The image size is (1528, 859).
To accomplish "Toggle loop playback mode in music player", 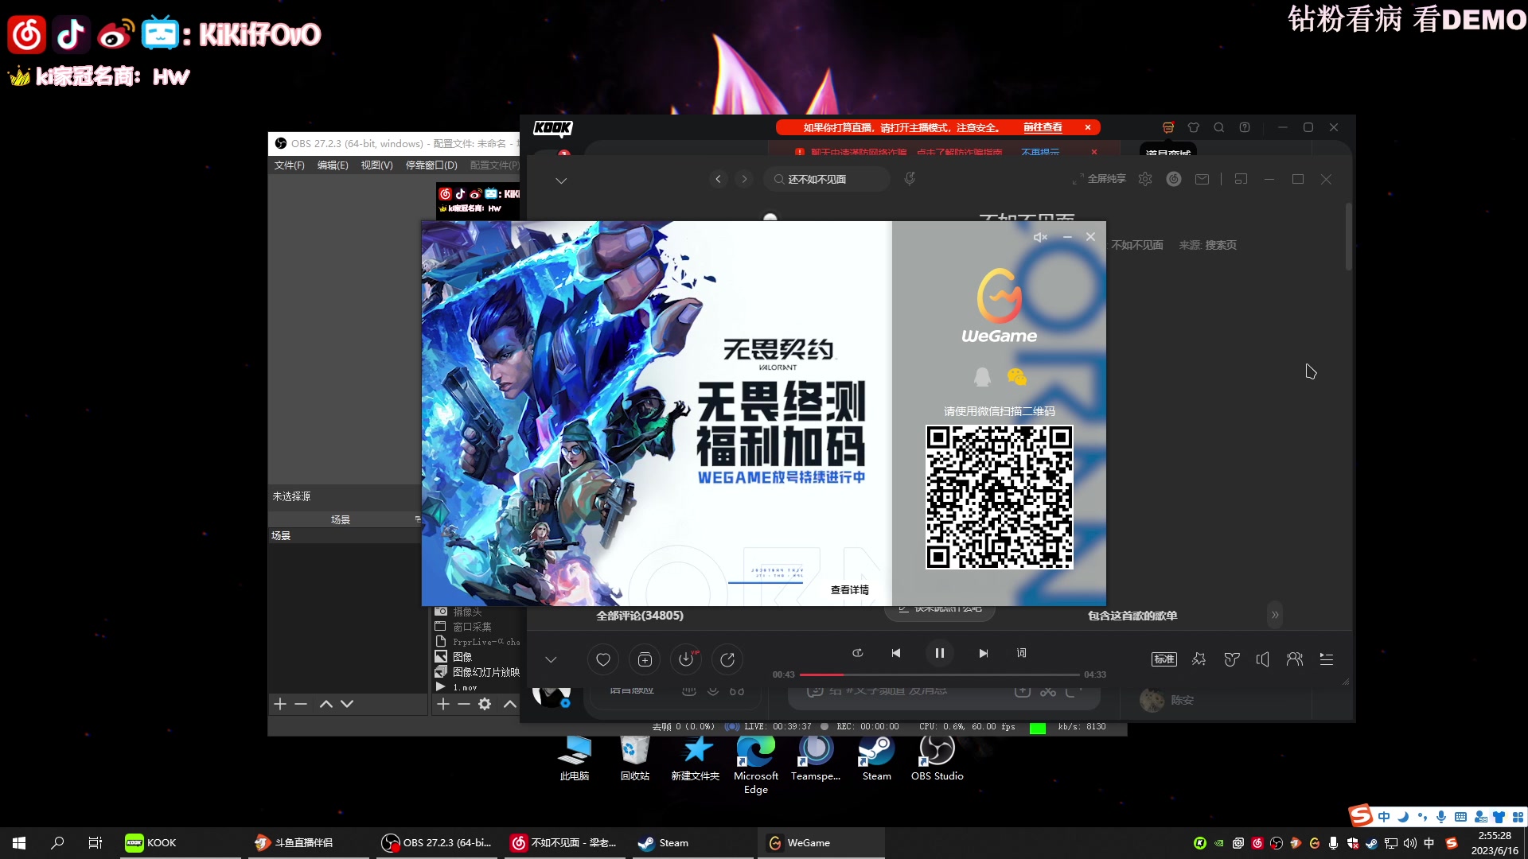I will pos(857,653).
